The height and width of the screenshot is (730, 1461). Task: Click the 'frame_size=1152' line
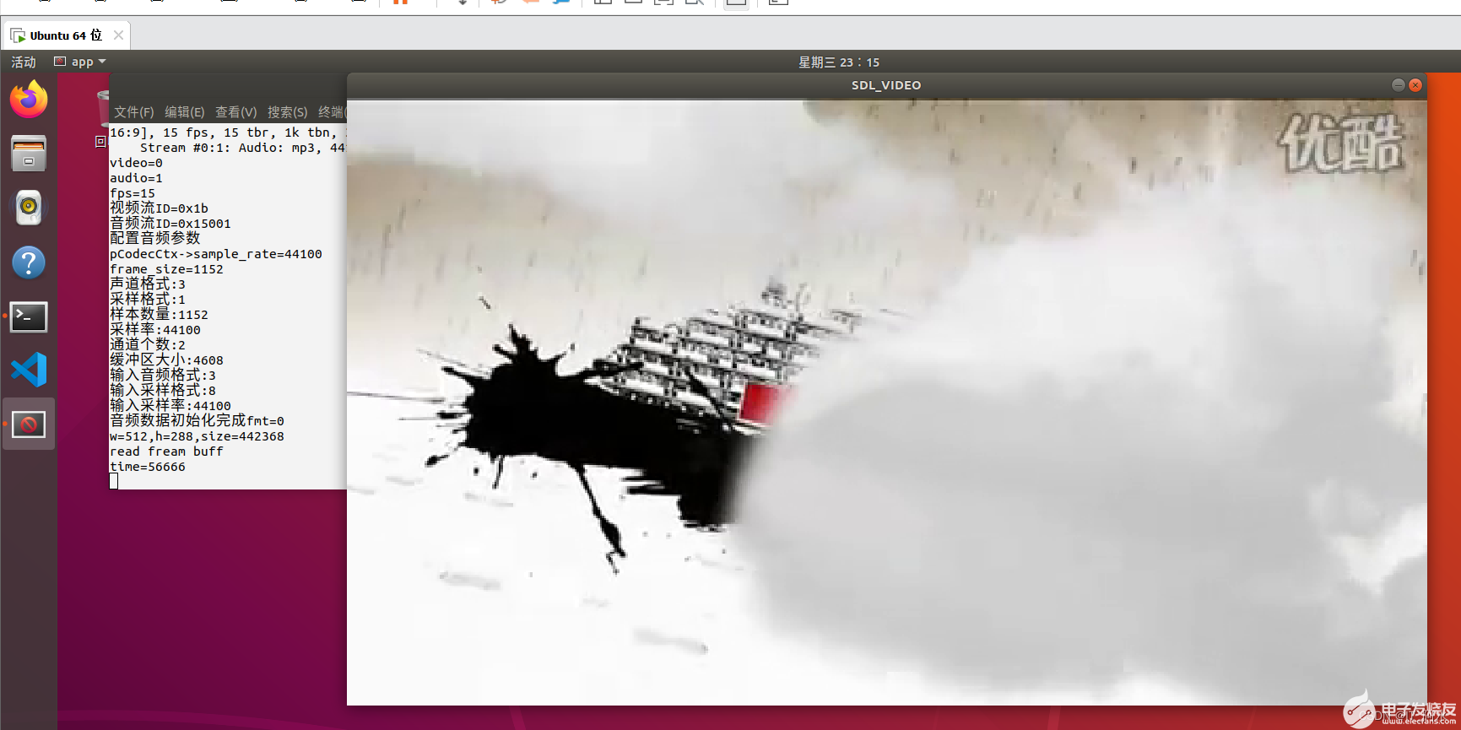coord(166,269)
